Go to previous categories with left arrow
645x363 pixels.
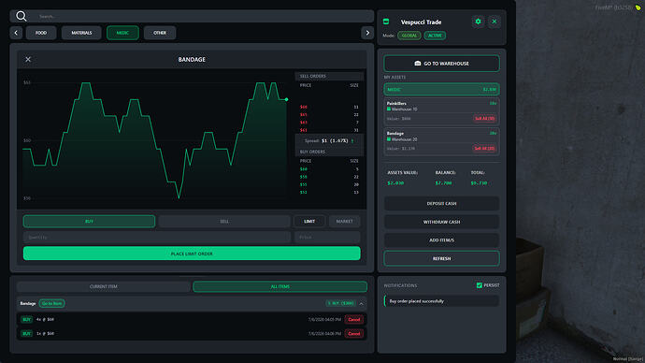point(16,33)
